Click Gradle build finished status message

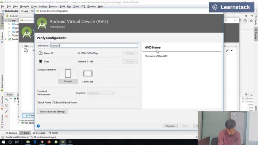(31, 137)
